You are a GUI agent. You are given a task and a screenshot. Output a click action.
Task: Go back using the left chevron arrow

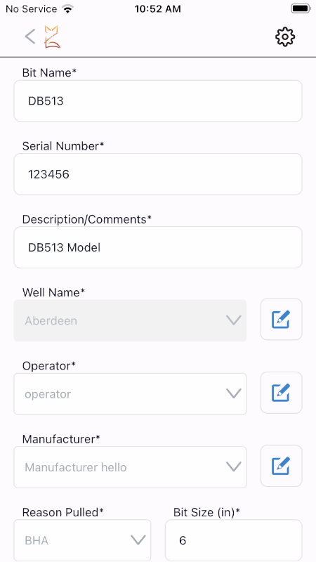[30, 37]
